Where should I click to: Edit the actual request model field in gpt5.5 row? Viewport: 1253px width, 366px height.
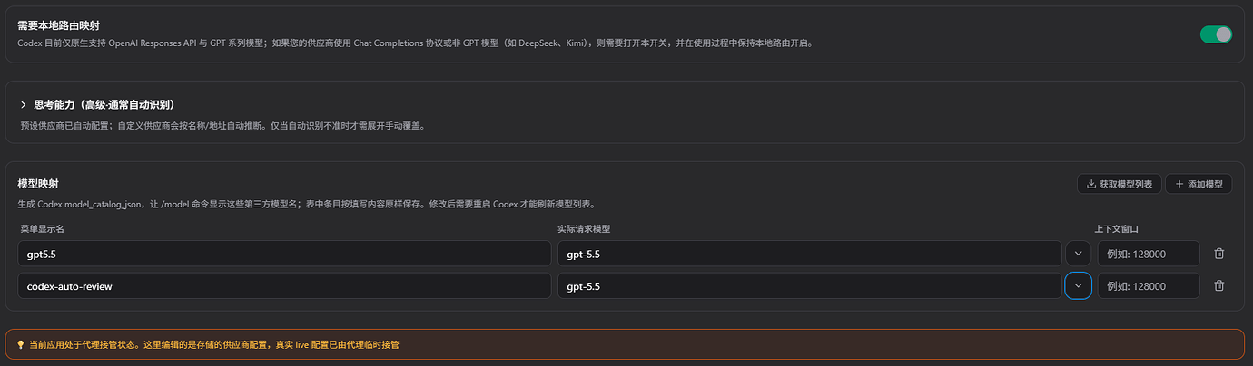pyautogui.click(x=809, y=254)
